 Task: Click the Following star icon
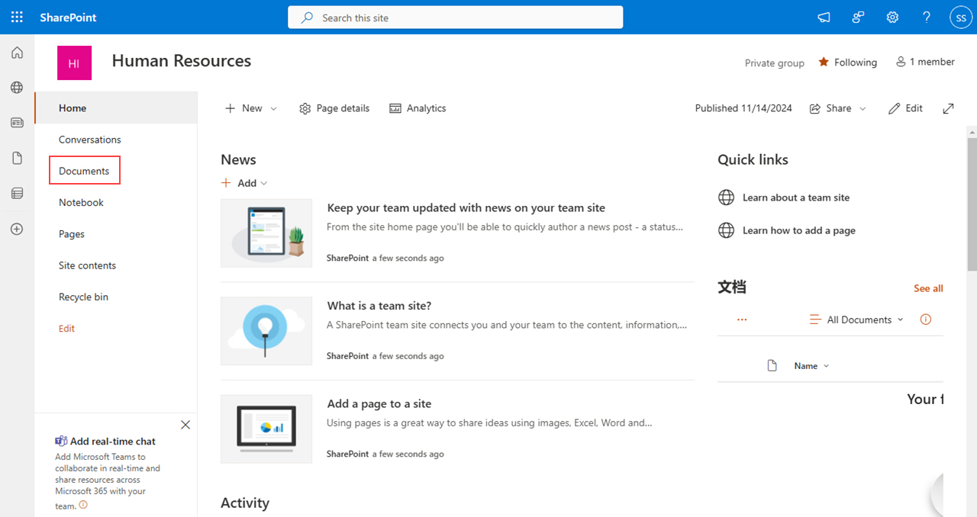pos(824,62)
